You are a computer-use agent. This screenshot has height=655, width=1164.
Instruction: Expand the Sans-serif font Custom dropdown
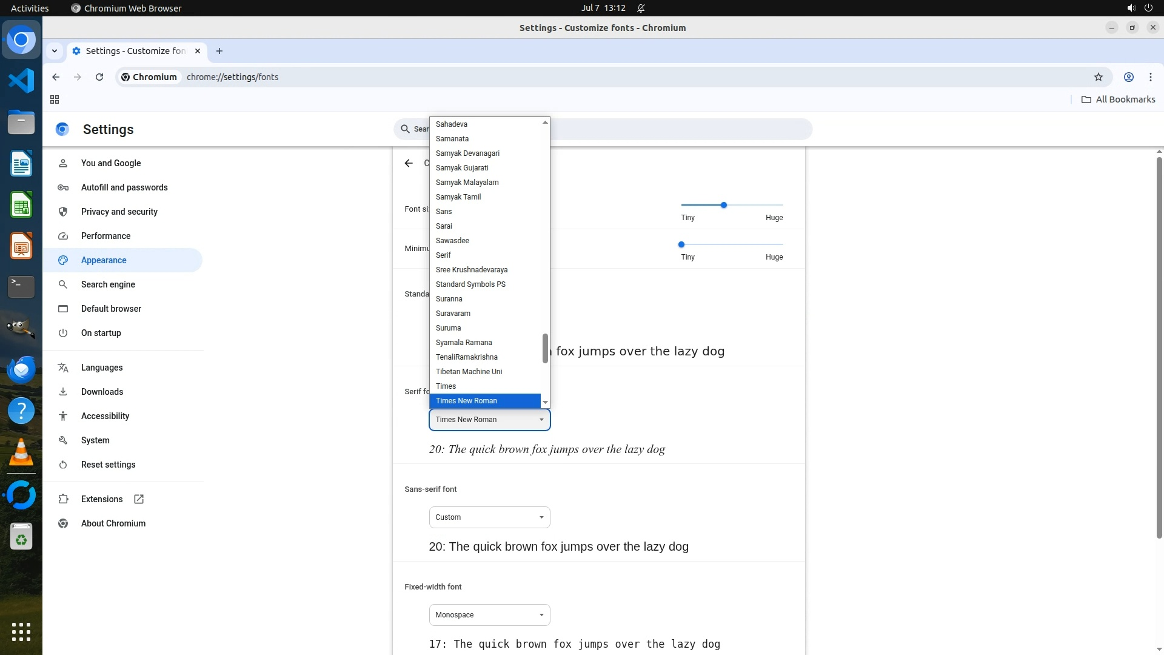point(489,517)
